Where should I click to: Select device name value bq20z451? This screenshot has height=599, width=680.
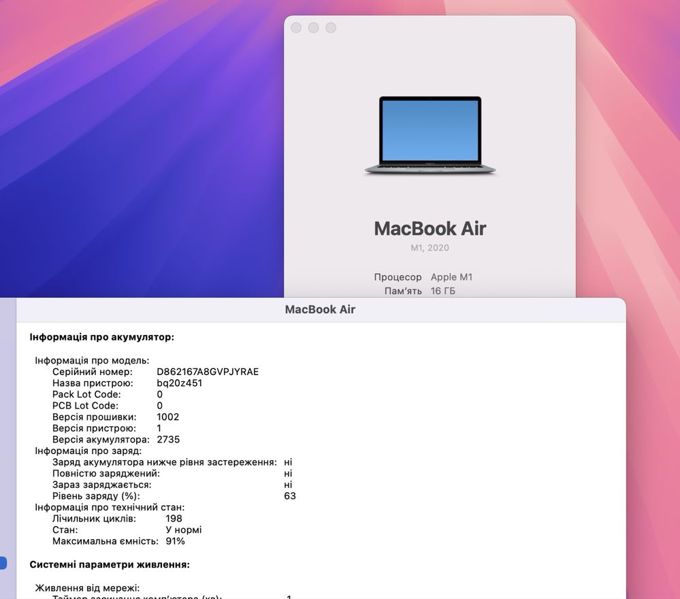(180, 383)
